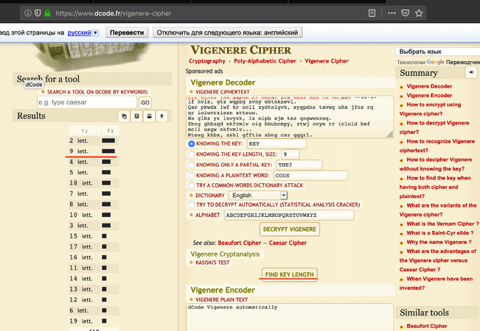This screenshot has height=331, width=480.
Task: Click the Перевести translate button
Action: 127,32
